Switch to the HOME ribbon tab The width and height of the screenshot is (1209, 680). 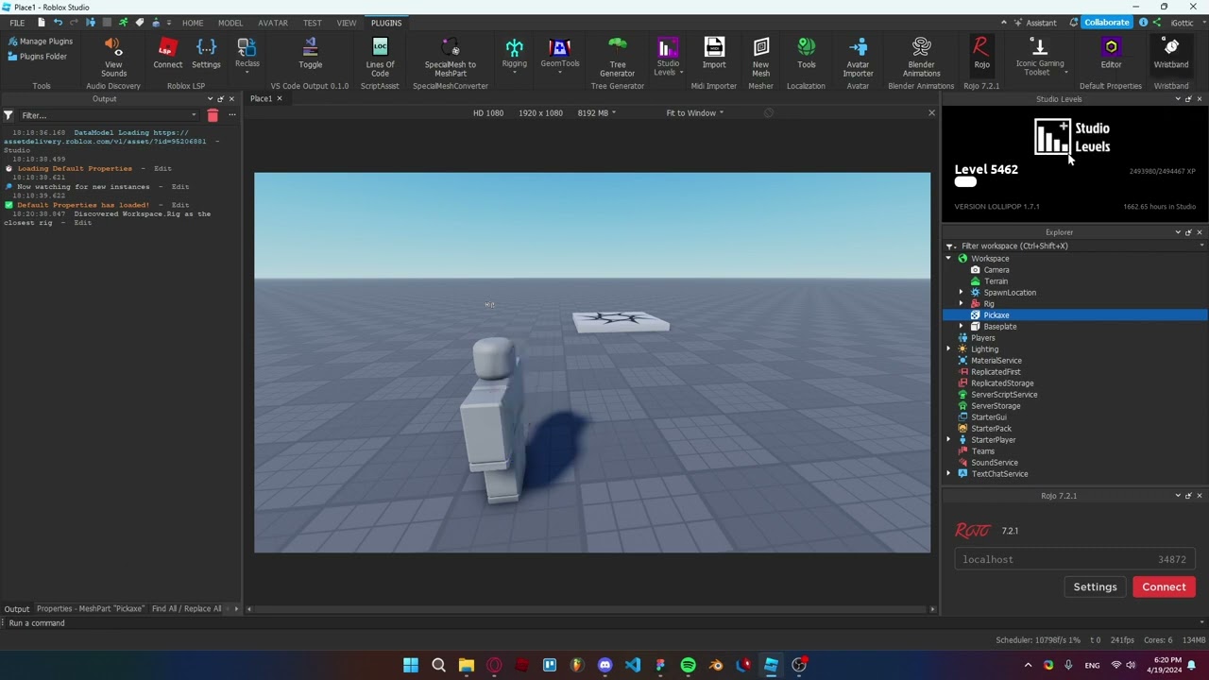[x=193, y=23]
